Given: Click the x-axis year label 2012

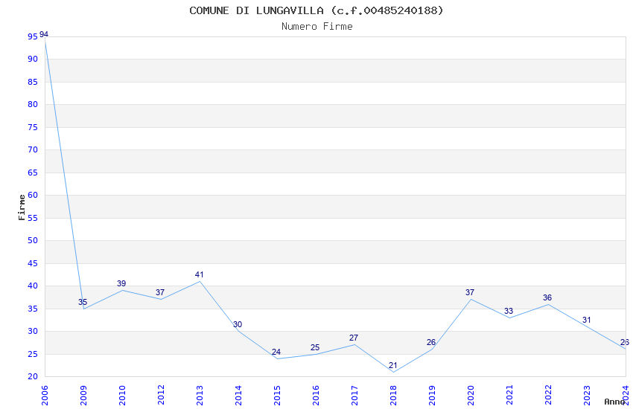Looking at the screenshot, I should [161, 395].
